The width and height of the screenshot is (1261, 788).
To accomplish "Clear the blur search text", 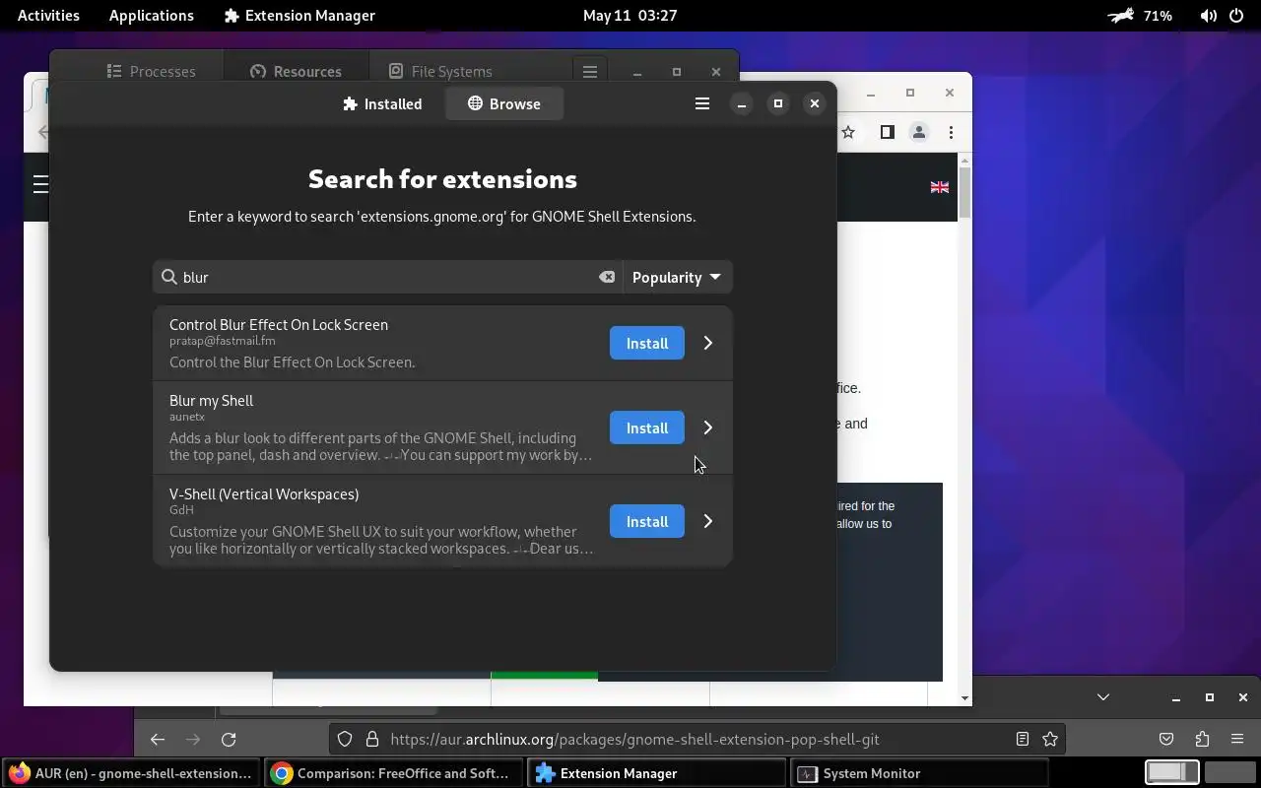I will point(607,277).
